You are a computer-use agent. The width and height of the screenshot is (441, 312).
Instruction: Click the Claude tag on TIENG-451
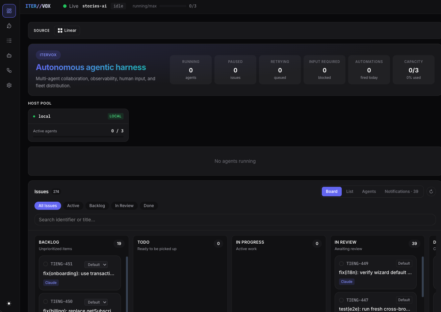(51, 283)
